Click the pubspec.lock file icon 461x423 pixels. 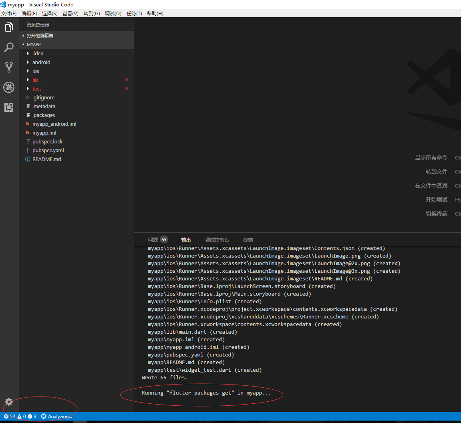(x=28, y=141)
